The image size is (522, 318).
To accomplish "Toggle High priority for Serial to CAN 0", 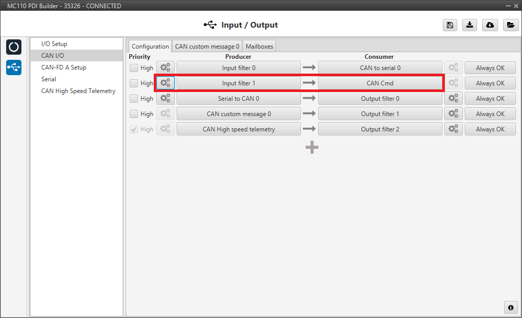I will (x=134, y=99).
